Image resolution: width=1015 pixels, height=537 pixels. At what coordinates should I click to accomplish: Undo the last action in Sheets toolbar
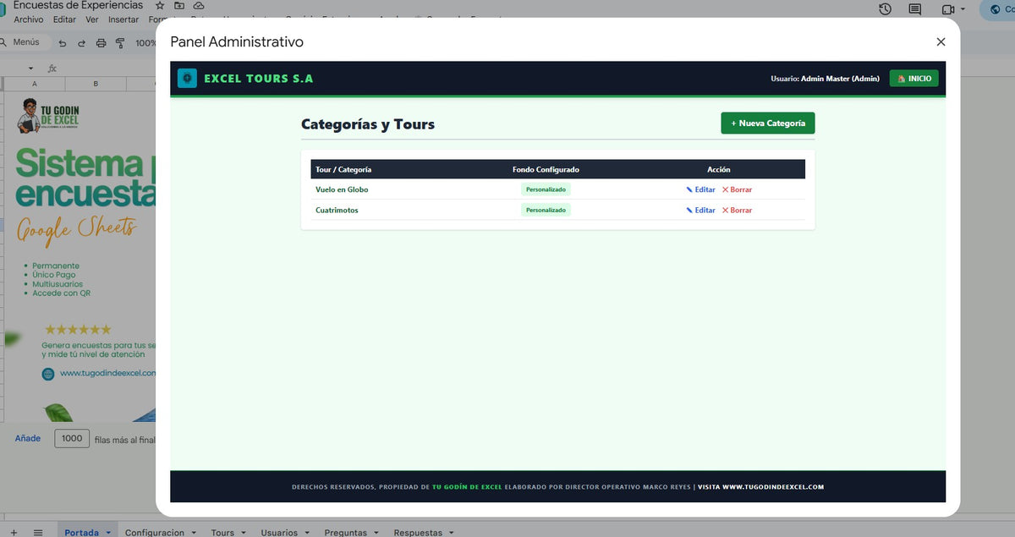63,43
